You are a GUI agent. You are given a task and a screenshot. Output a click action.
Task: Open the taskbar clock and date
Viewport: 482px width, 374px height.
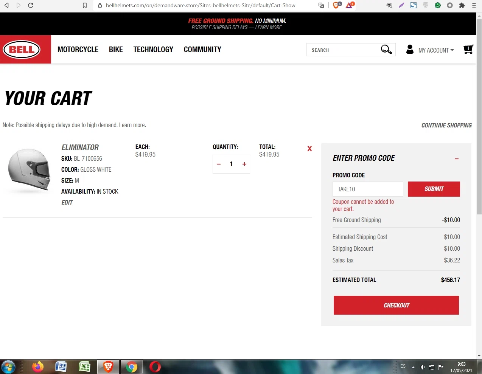click(x=461, y=367)
